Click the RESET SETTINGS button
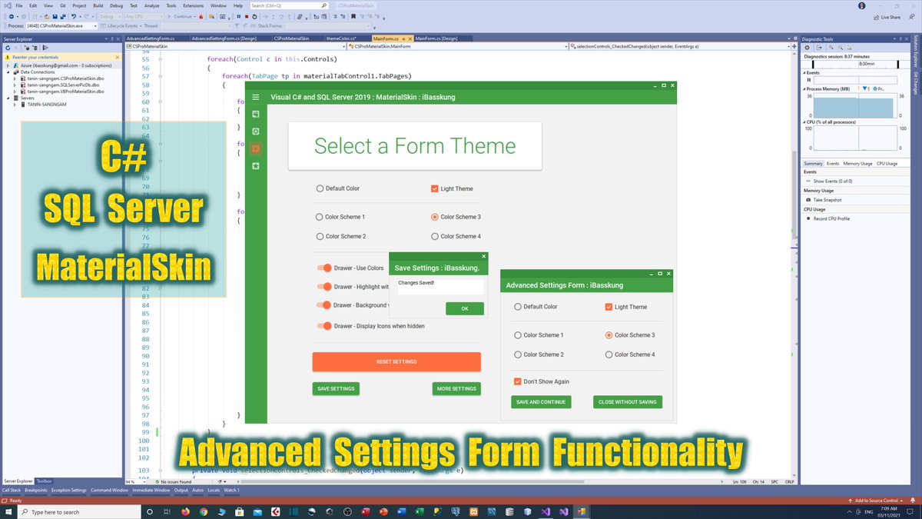Screen dimensions: 922x519 (x=396, y=361)
